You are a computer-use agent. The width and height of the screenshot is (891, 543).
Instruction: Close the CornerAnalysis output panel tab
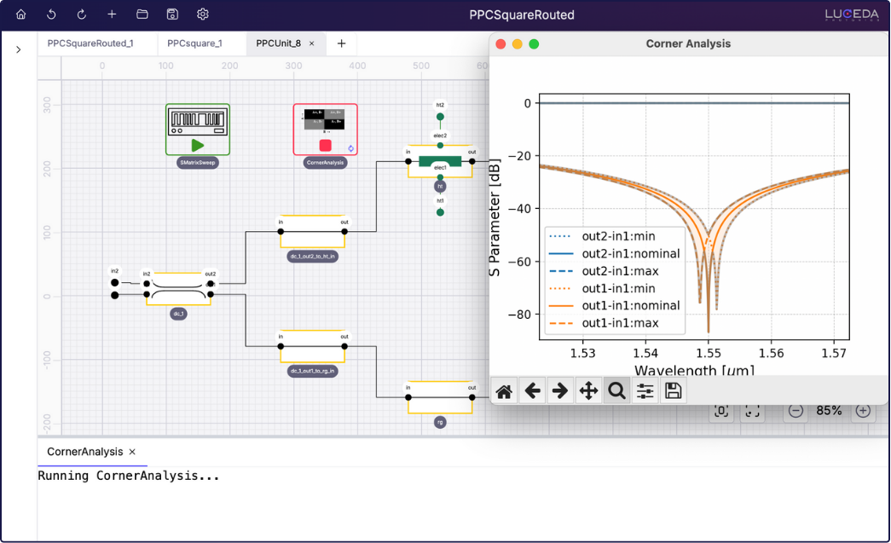click(x=132, y=452)
